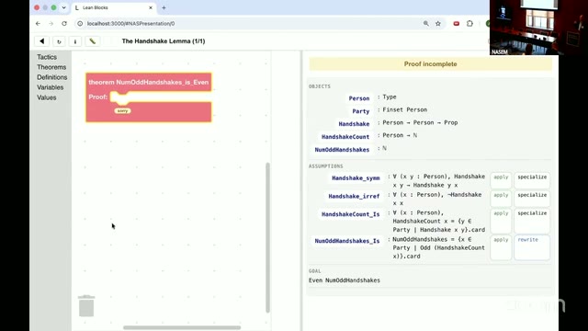Click apply button for Handshake_symm
Viewport: 588px width, 331px height.
(501, 180)
